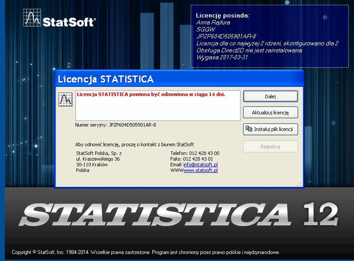Click the Aby odnowić licencję instruction text

tap(134, 144)
